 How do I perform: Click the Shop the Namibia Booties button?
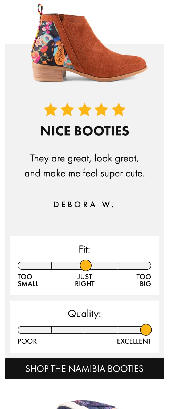84,369
